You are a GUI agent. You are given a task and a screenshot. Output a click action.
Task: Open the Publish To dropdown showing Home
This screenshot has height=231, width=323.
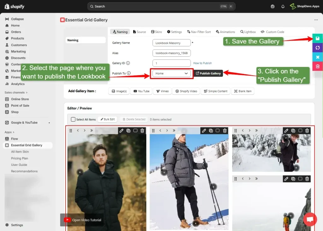pyautogui.click(x=171, y=73)
